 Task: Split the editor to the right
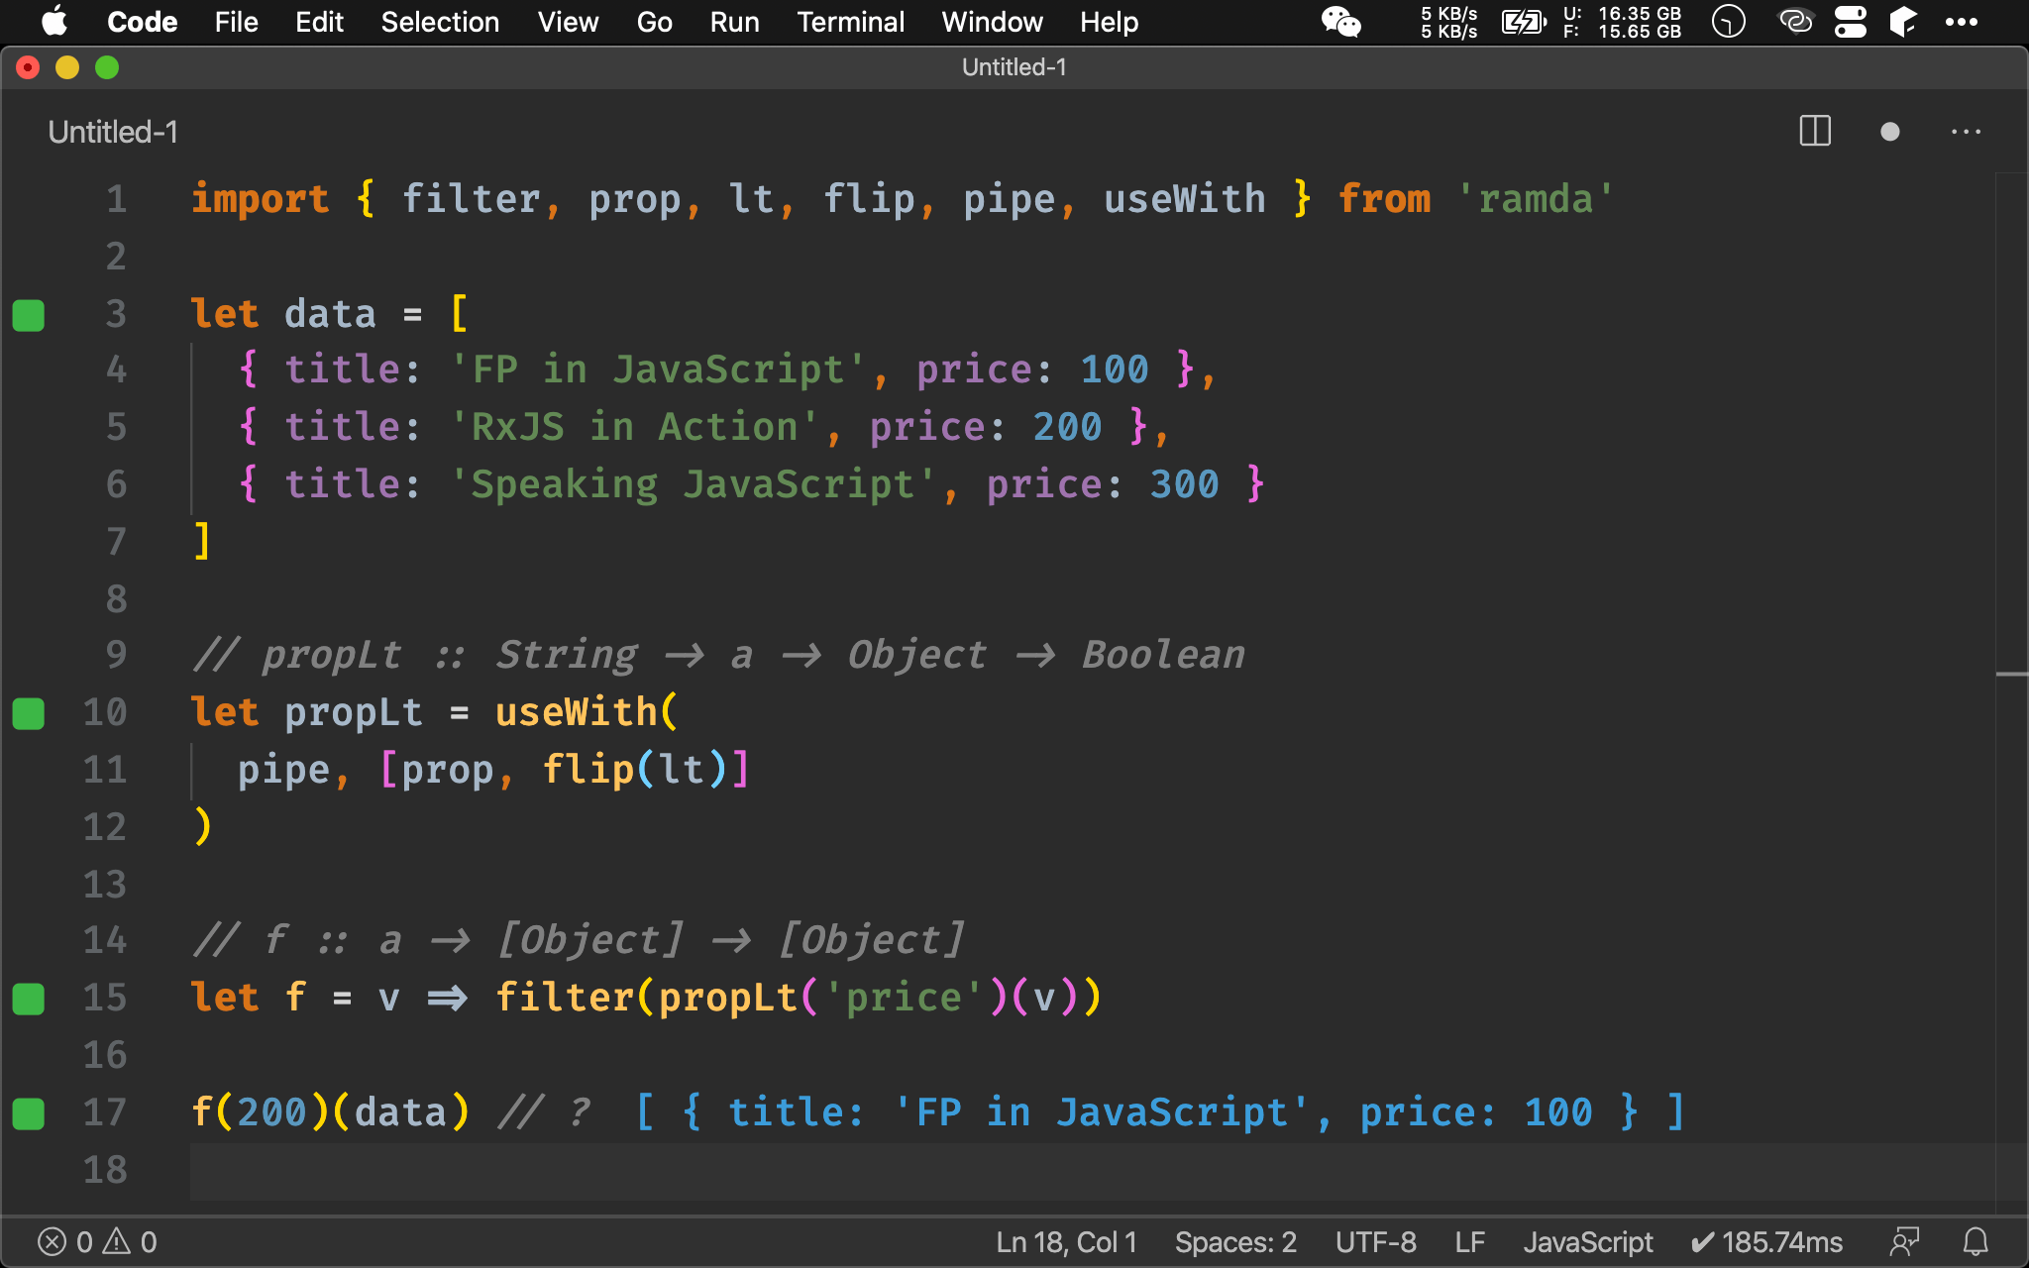click(1815, 132)
